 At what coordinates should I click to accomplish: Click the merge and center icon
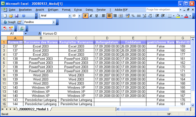point(121,16)
